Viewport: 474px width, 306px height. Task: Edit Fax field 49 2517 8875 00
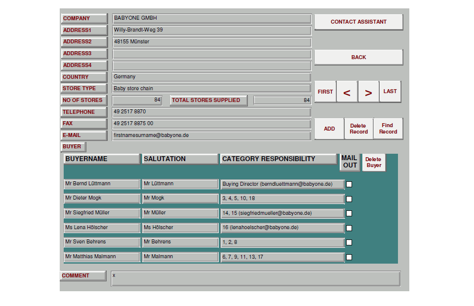(x=211, y=124)
